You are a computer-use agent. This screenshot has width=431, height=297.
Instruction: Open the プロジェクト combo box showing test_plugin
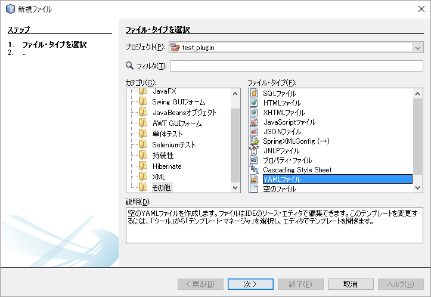tap(296, 47)
